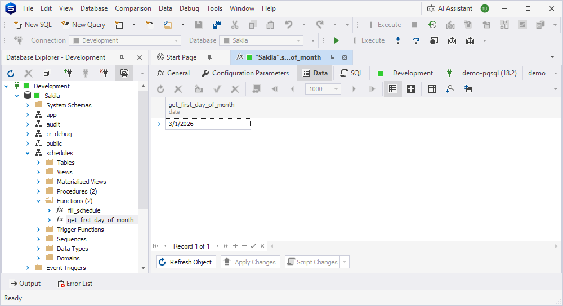Viewport: 563px width, 306px height.
Task: Select the Trigger Functions folder
Action: pyautogui.click(x=80, y=229)
